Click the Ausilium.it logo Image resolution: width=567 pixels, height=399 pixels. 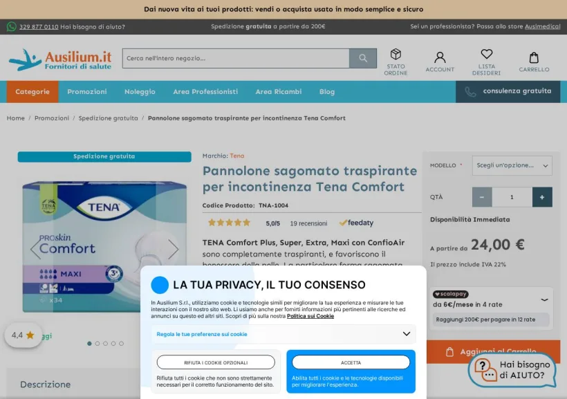tap(60, 59)
